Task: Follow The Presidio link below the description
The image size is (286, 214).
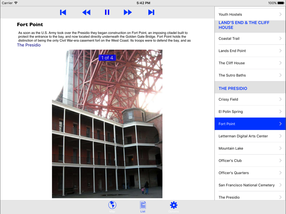Action: [x=29, y=45]
